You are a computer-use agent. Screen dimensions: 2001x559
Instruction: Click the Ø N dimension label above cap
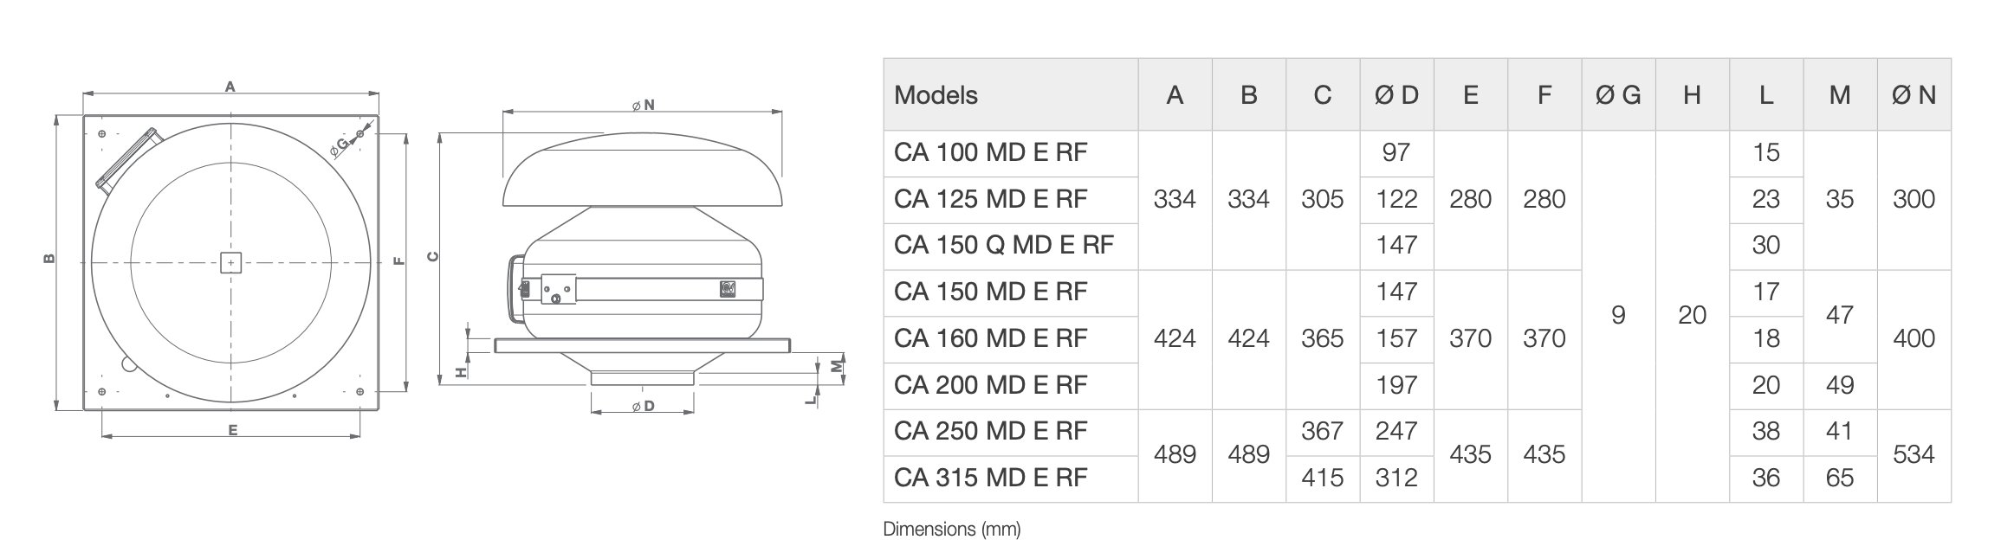click(x=643, y=105)
